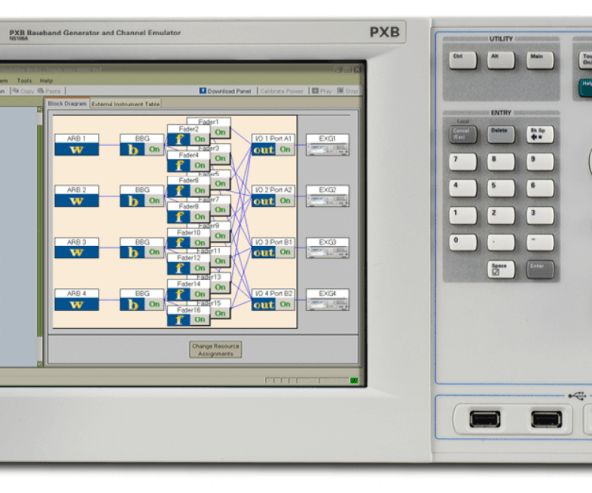
Task: Click the green Help key
Action: [585, 88]
